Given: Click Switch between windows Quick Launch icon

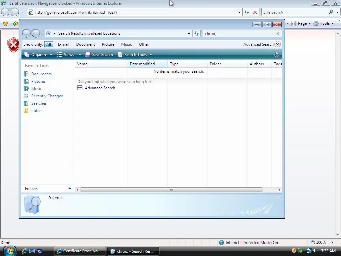Looking at the screenshot, I should 40,251.
